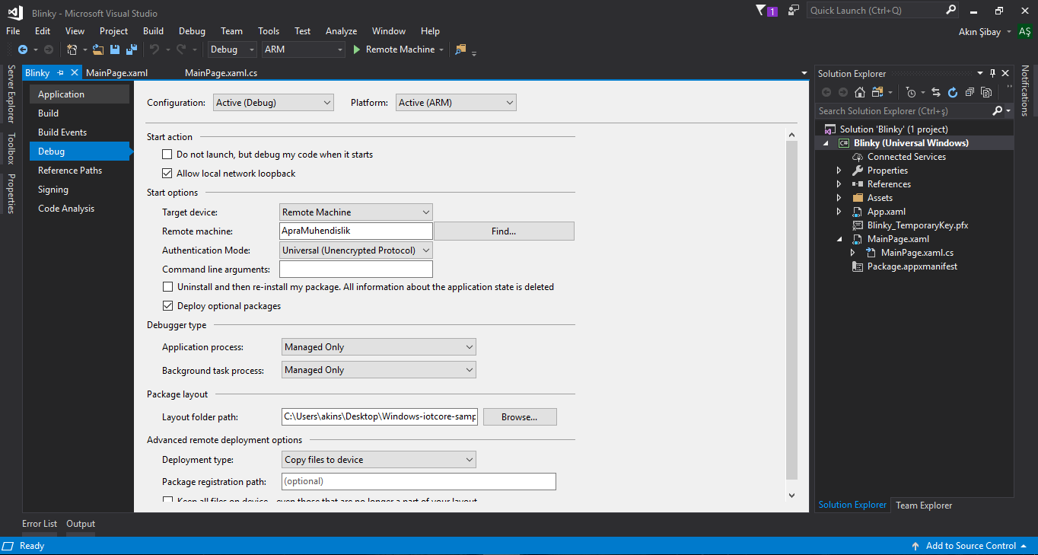
Task: Click Refresh icon in Solution Explorer
Action: (x=953, y=92)
